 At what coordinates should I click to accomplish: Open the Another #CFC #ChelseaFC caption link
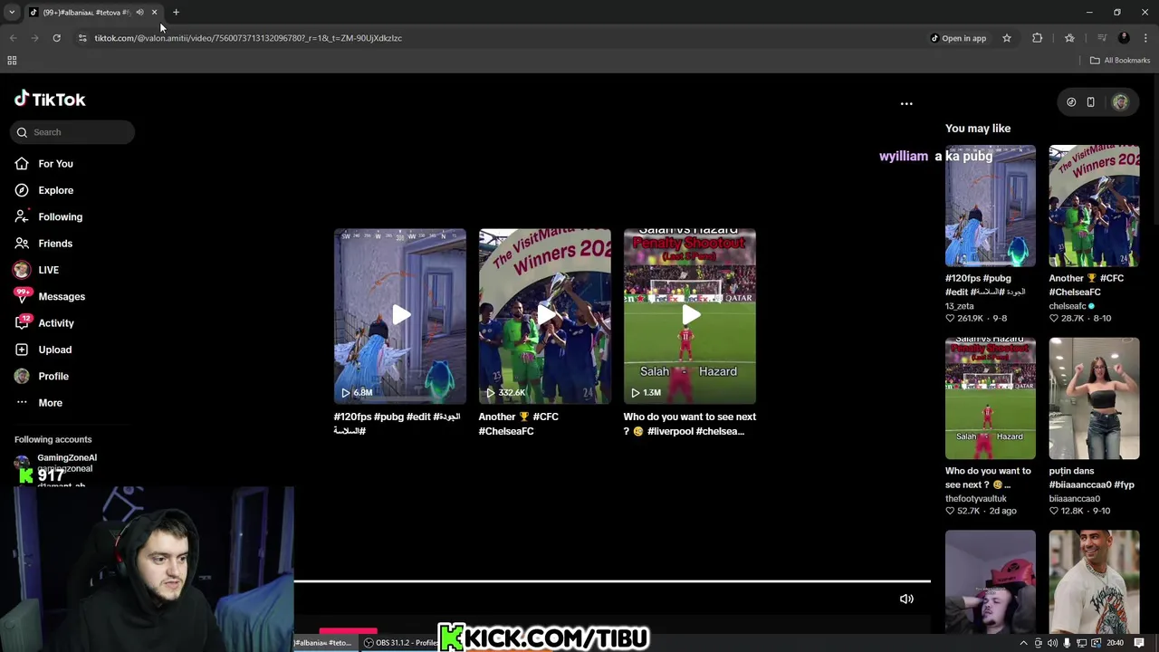pyautogui.click(x=519, y=424)
